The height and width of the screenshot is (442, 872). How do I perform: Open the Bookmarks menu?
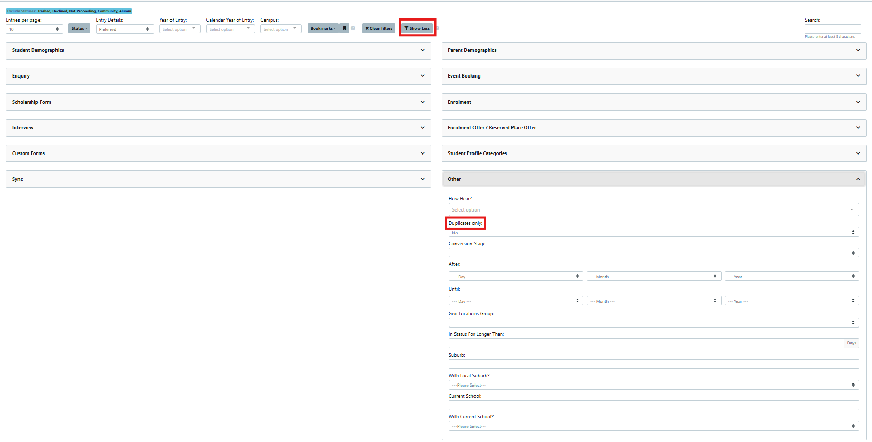[x=323, y=28]
